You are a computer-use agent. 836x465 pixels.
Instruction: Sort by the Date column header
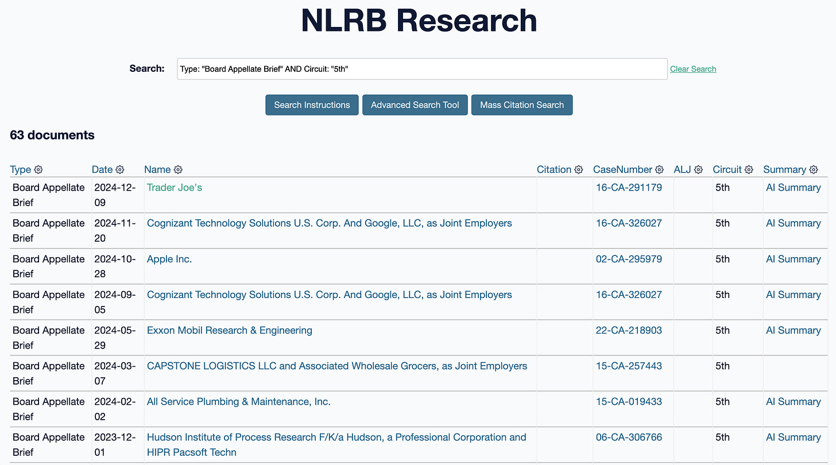click(102, 169)
